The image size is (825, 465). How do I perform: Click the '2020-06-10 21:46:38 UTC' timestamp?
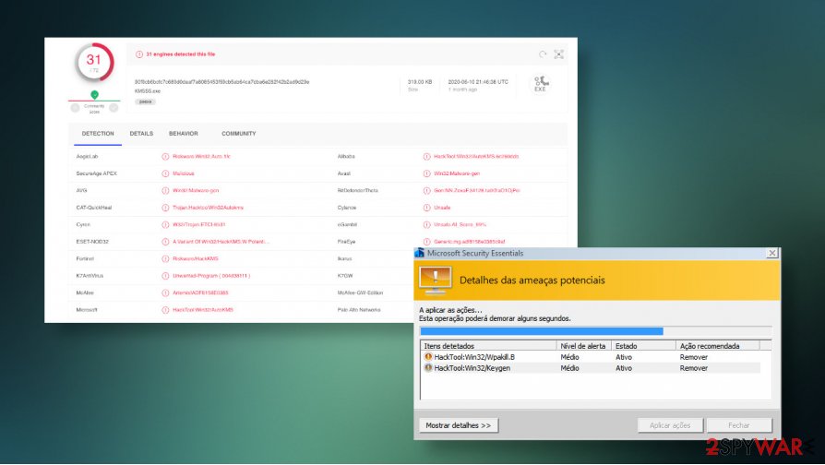(478, 82)
